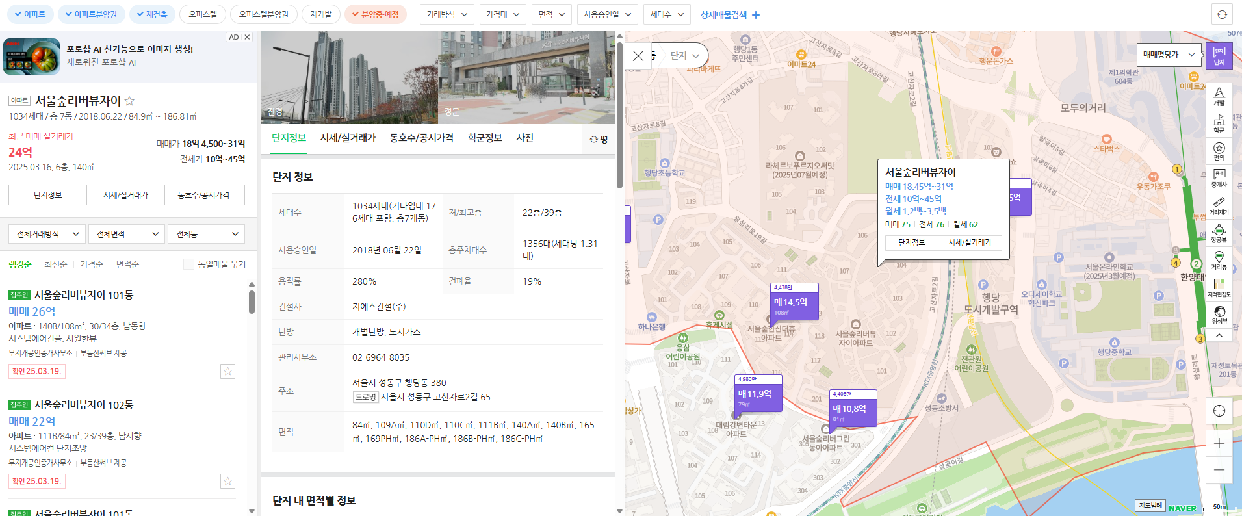Image resolution: width=1242 pixels, height=516 pixels.
Task: Show 중개사 realtor offices on map
Action: tap(1219, 178)
